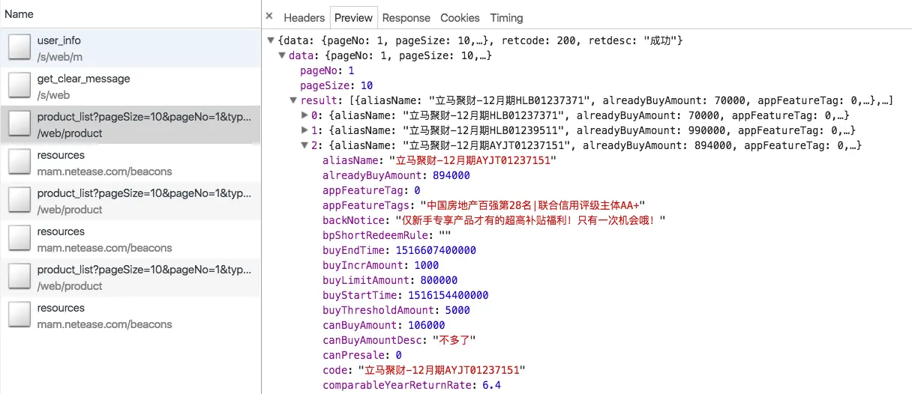Collapse result item 2 with AYJT01237151
Screen dimensions: 912x394
tap(305, 145)
